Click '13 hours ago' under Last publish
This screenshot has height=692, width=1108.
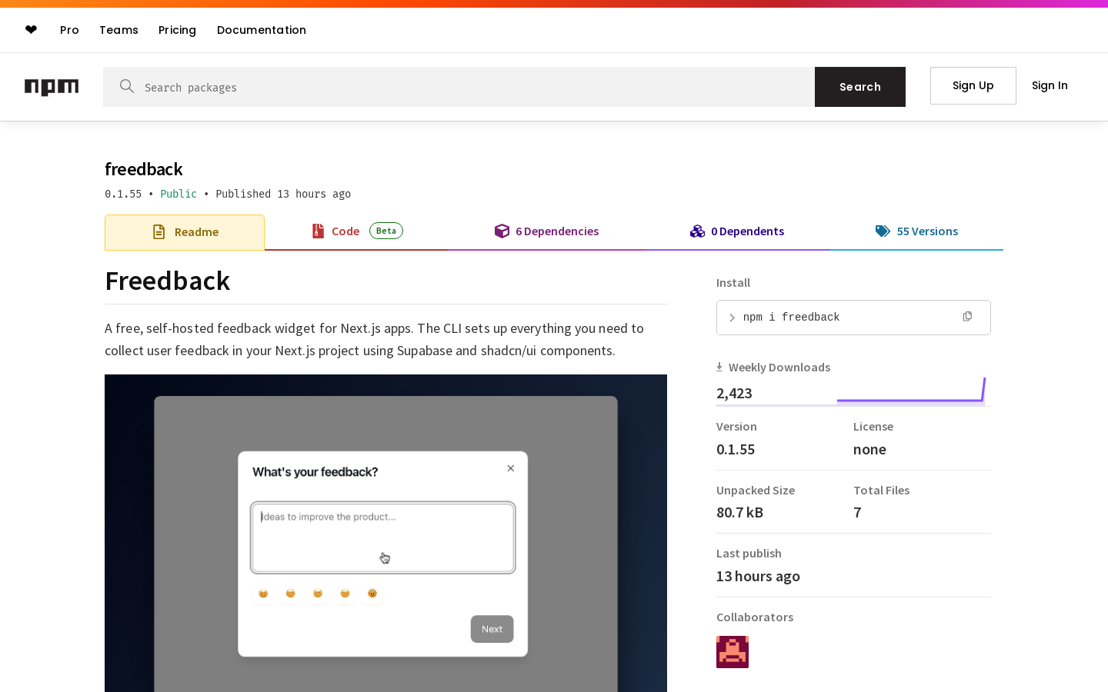point(758,577)
